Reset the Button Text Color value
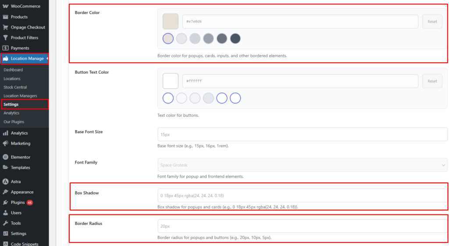 point(432,81)
